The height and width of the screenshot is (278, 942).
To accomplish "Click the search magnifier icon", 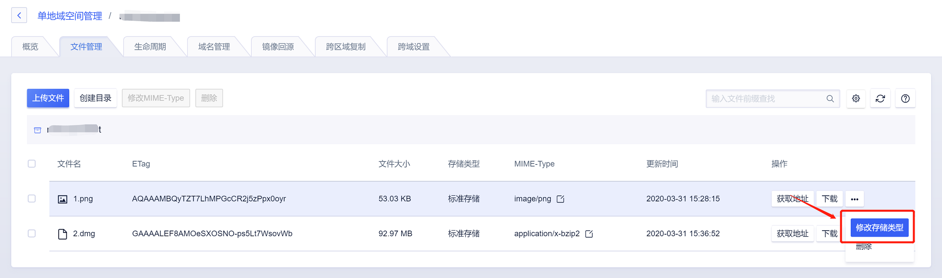I will tap(830, 99).
